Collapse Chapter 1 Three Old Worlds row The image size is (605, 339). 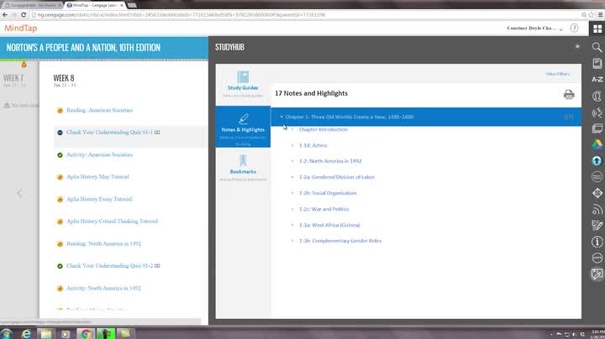[426, 117]
